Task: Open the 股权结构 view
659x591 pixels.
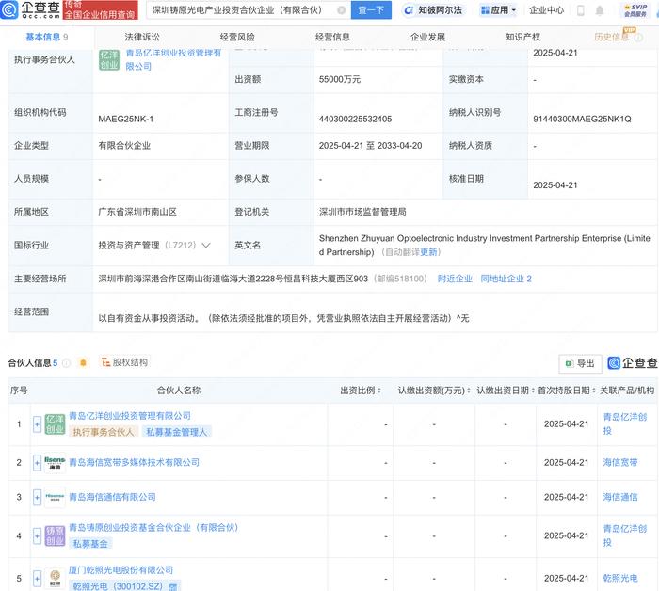Action: [125, 362]
